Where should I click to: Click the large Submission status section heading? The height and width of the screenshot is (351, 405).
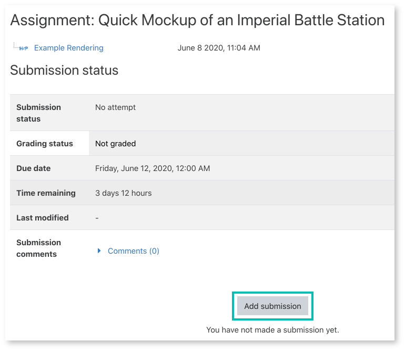click(64, 71)
